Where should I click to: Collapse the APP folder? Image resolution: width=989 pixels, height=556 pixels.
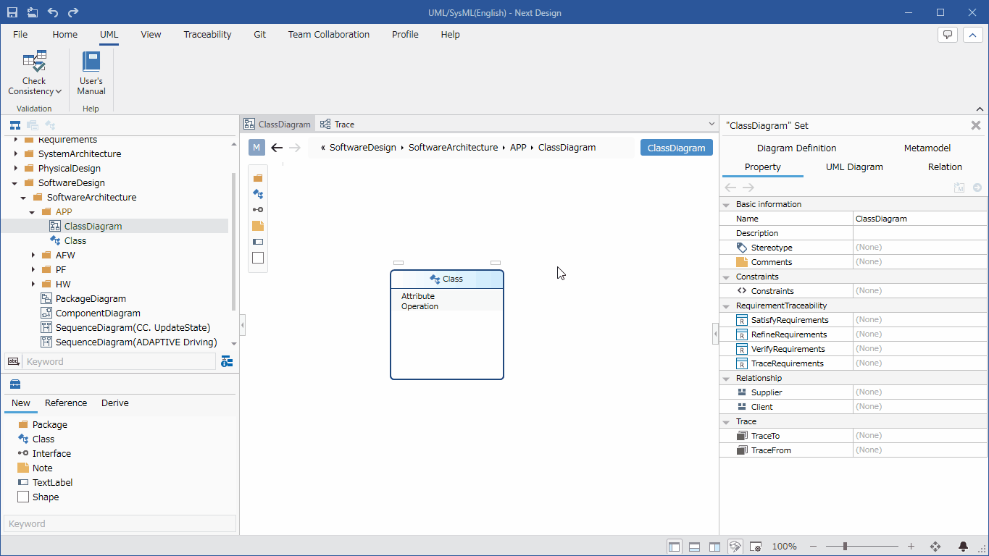coord(33,212)
